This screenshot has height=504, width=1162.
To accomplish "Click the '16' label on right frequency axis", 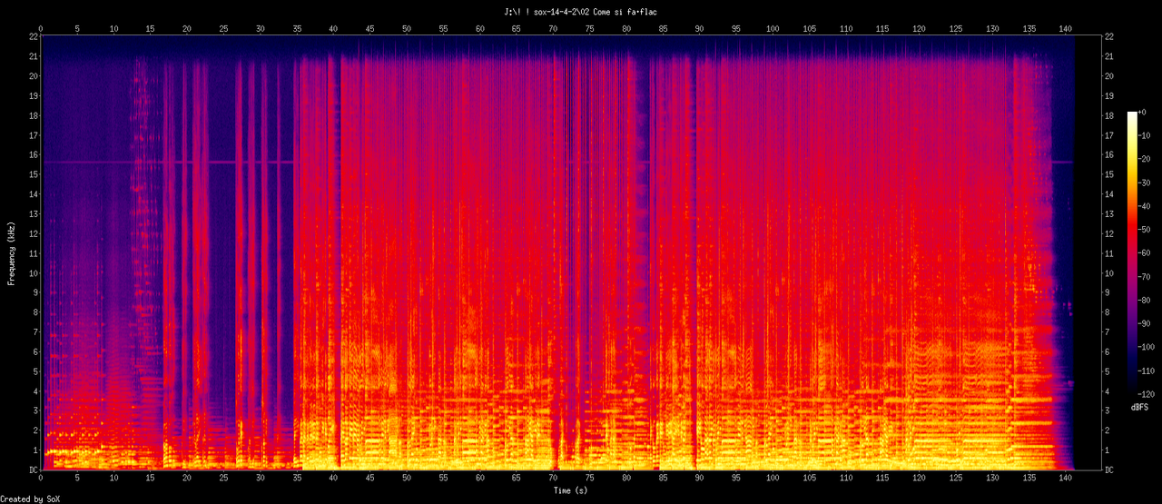I will click(1109, 154).
